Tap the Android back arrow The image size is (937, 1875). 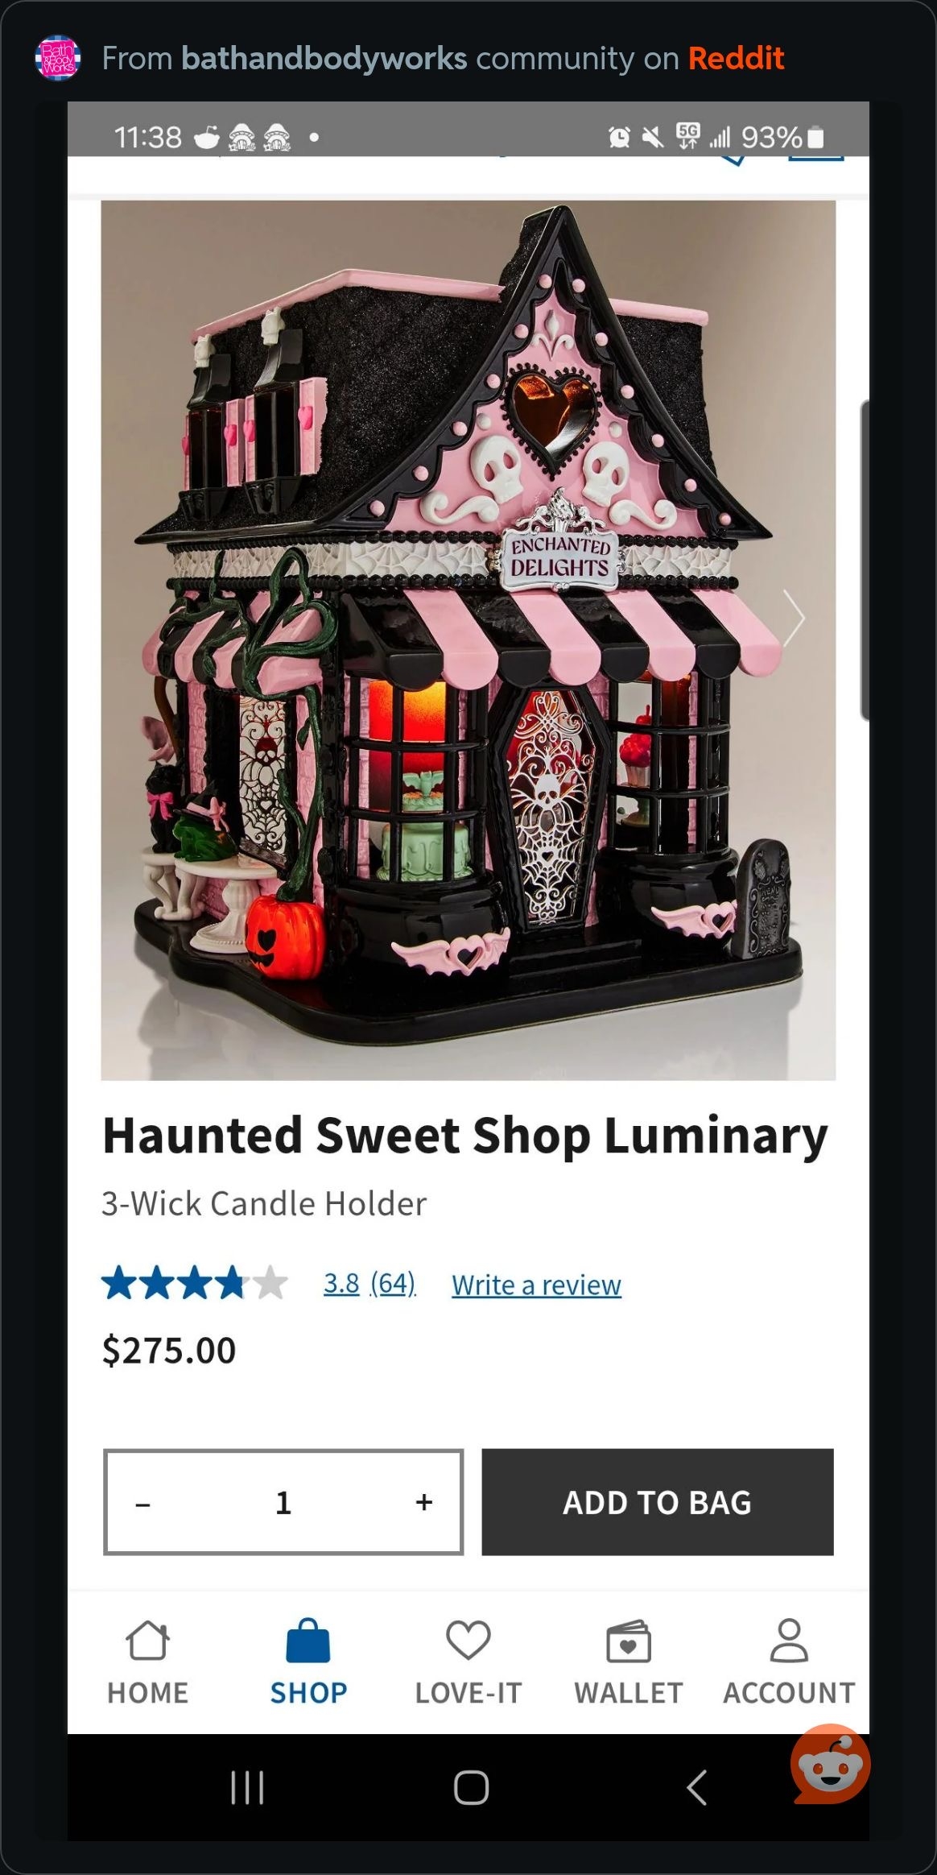click(697, 1787)
